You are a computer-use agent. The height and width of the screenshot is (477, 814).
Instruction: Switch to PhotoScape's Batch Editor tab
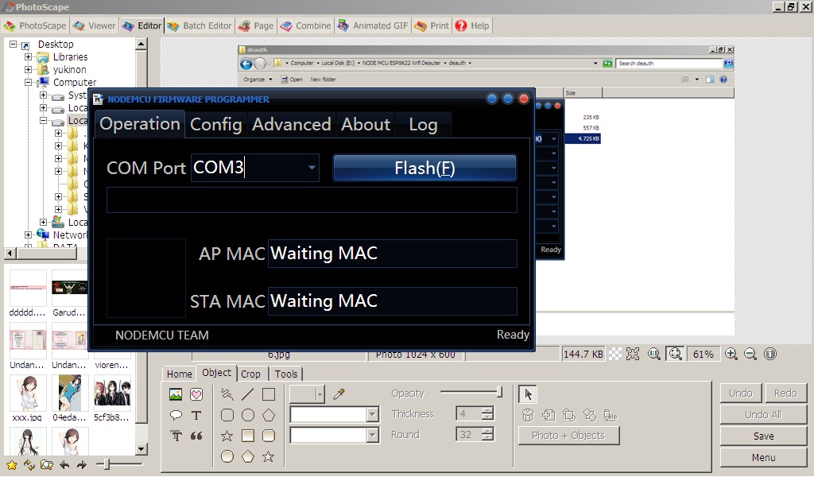pos(200,25)
